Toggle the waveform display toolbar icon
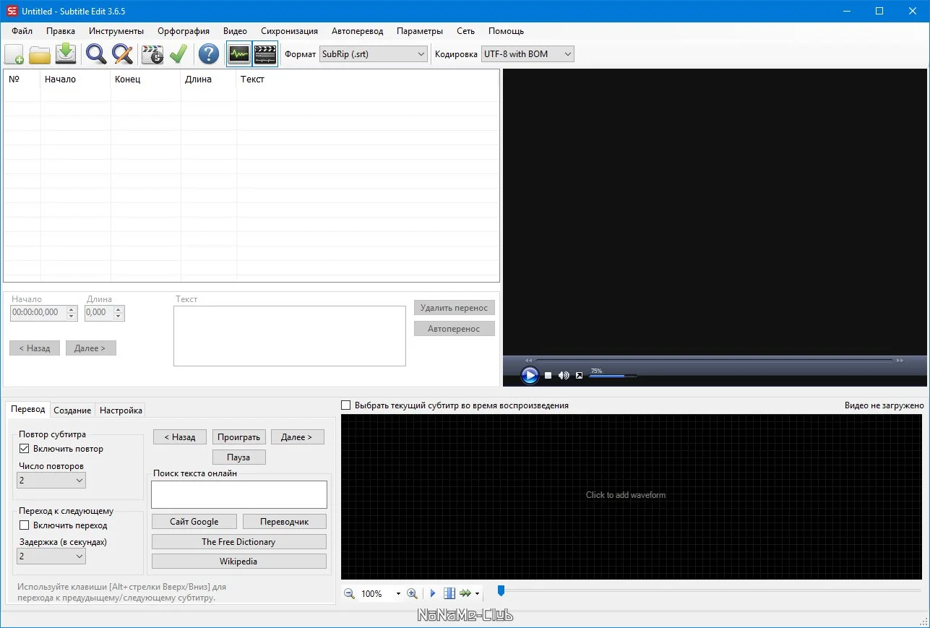 pyautogui.click(x=238, y=54)
